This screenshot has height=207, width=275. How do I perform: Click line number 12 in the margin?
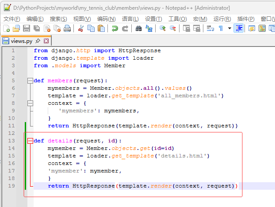11,133
